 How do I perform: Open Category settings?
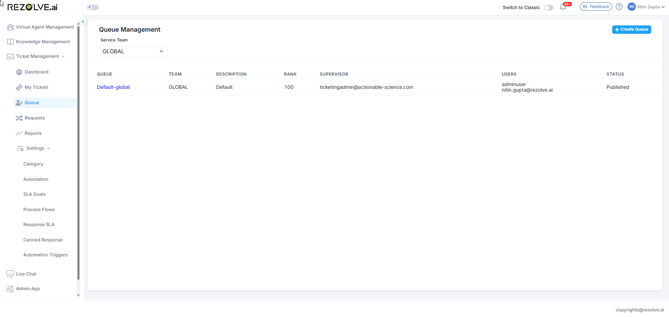(x=33, y=164)
